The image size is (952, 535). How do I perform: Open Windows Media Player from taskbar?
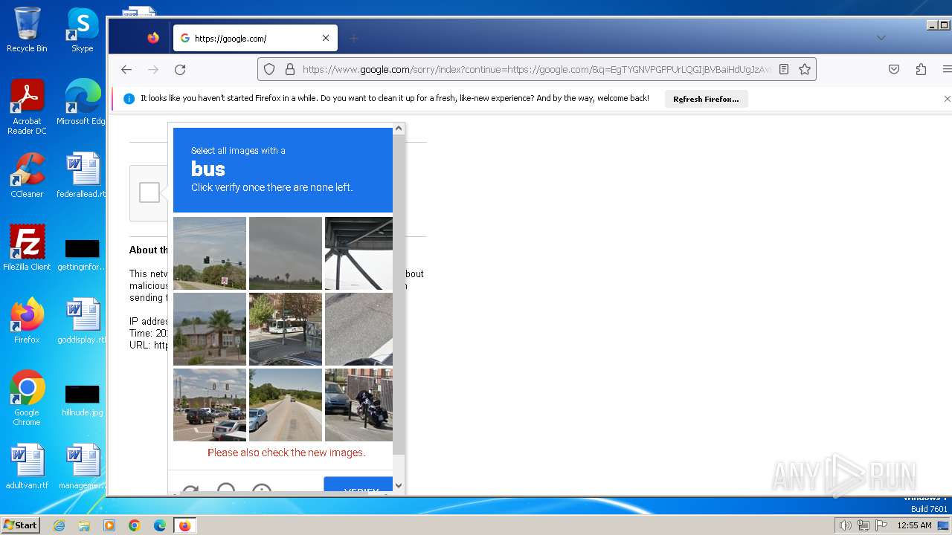pos(109,525)
